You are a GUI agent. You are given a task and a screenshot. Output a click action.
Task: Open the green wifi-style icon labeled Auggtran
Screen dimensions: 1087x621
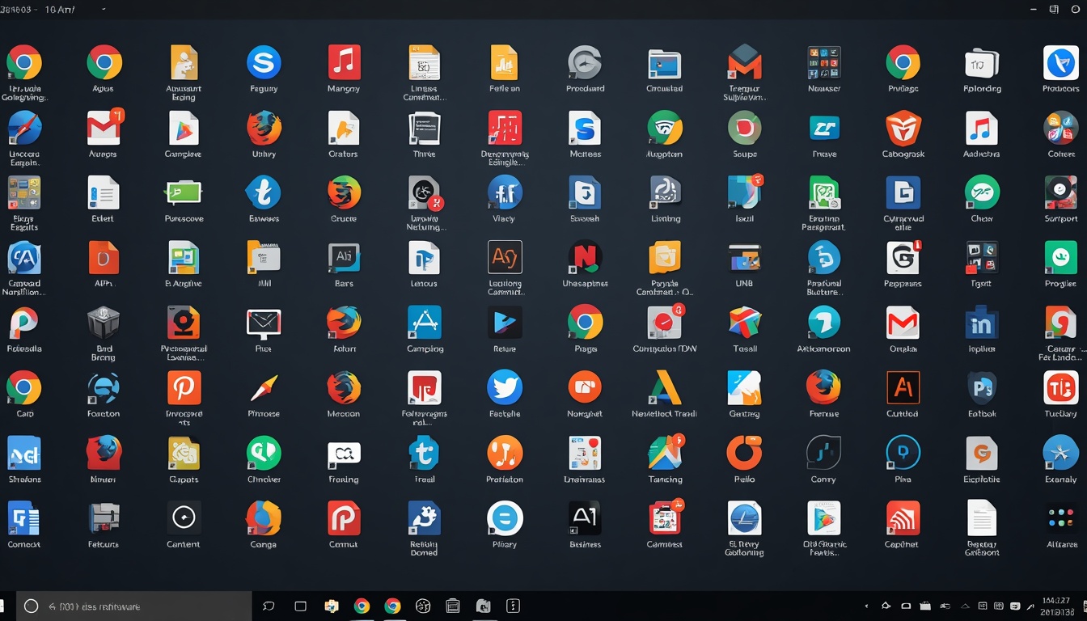click(x=665, y=128)
